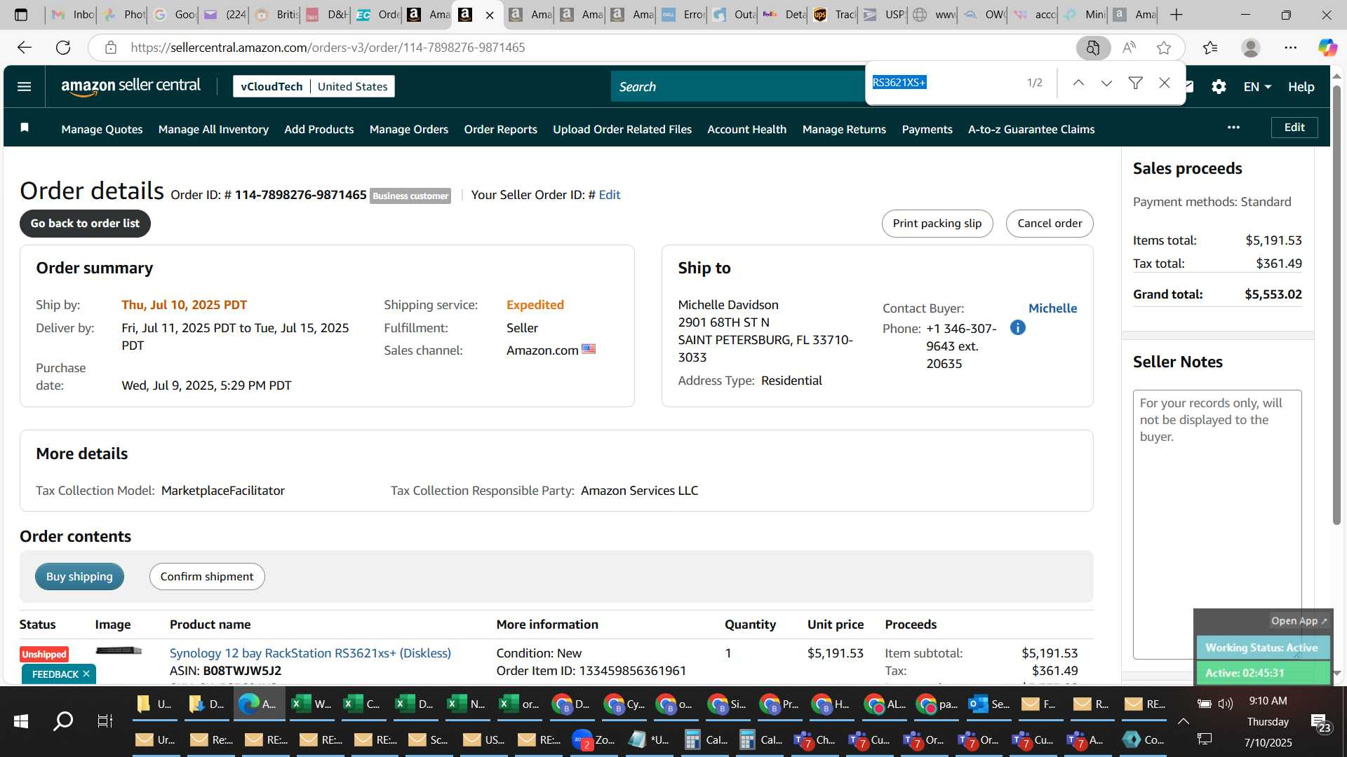1347x757 pixels.
Task: Click Print packing slip button
Action: coord(937,223)
